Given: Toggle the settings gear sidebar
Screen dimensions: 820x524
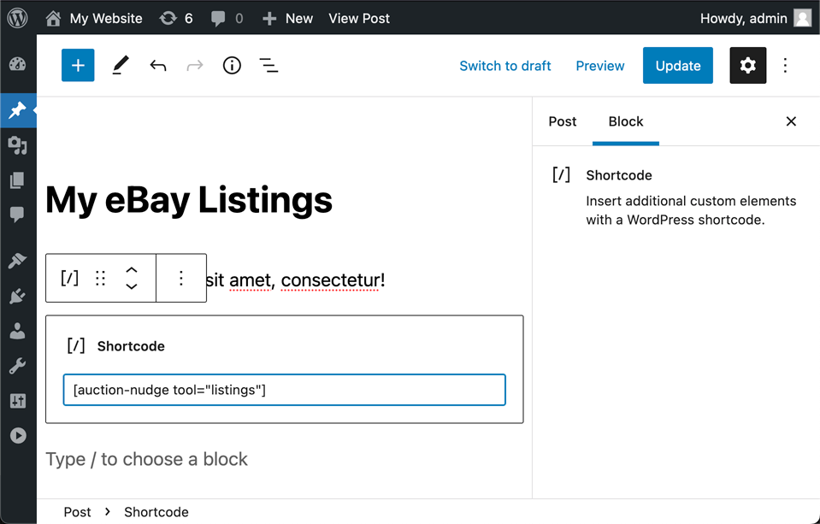Looking at the screenshot, I should pos(748,65).
